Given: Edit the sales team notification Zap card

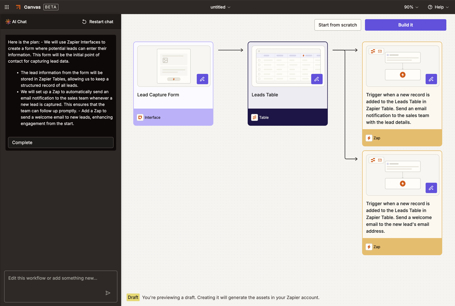Looking at the screenshot, I should point(431,79).
